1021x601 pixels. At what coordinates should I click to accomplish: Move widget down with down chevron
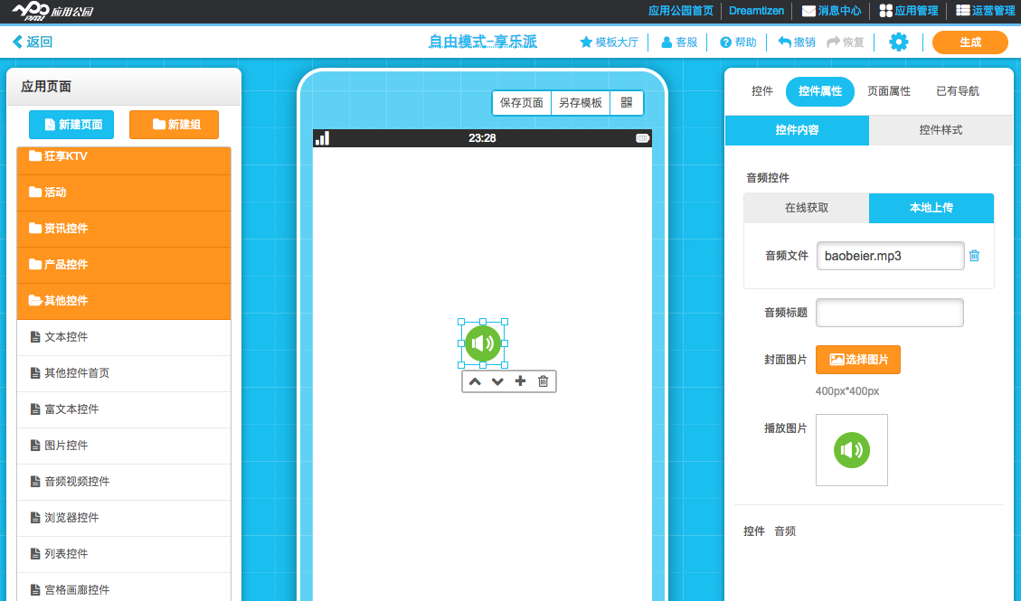tap(497, 381)
